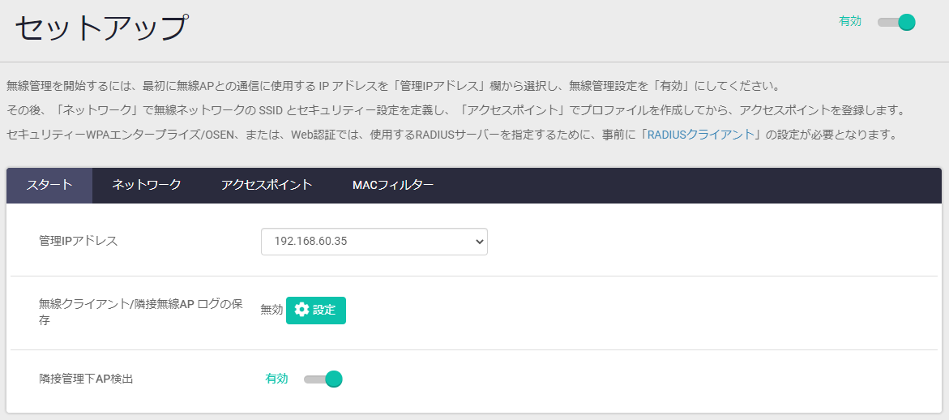This screenshot has width=949, height=420.
Task: Click the chevron arrow of the IP address select
Action: coord(479,241)
